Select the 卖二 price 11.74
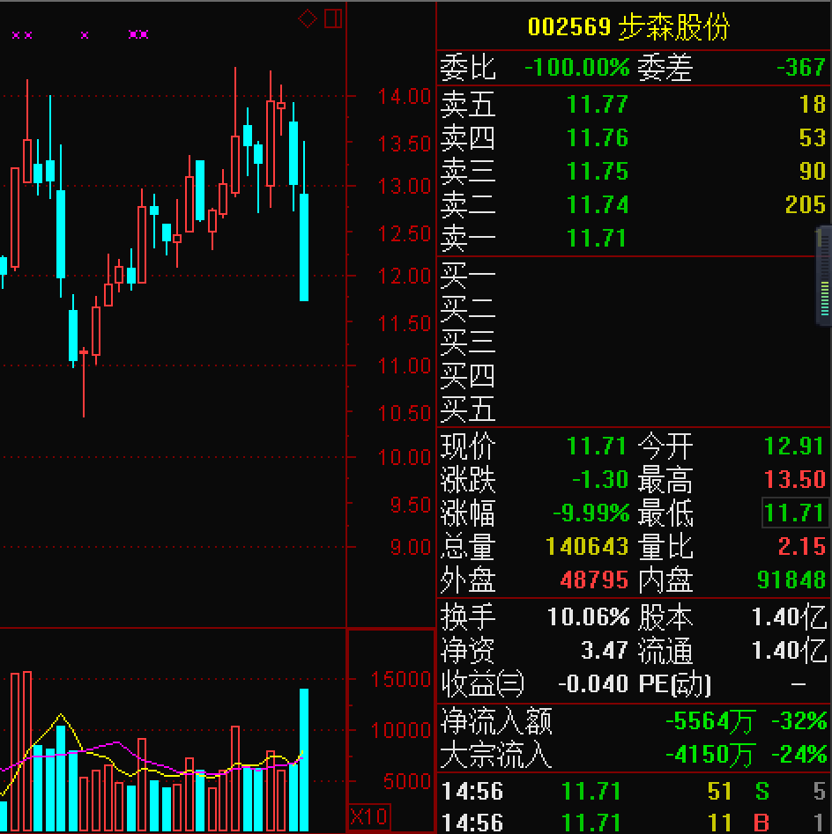 tap(598, 205)
